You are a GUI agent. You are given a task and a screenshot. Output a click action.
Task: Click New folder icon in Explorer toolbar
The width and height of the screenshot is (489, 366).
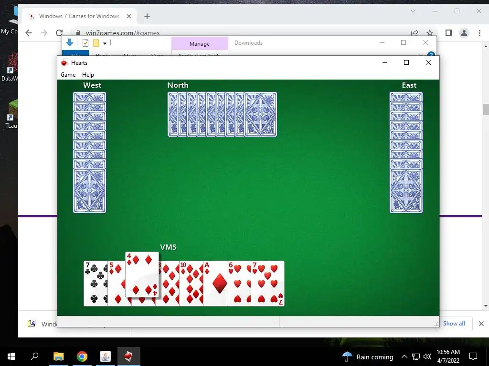[x=96, y=43]
